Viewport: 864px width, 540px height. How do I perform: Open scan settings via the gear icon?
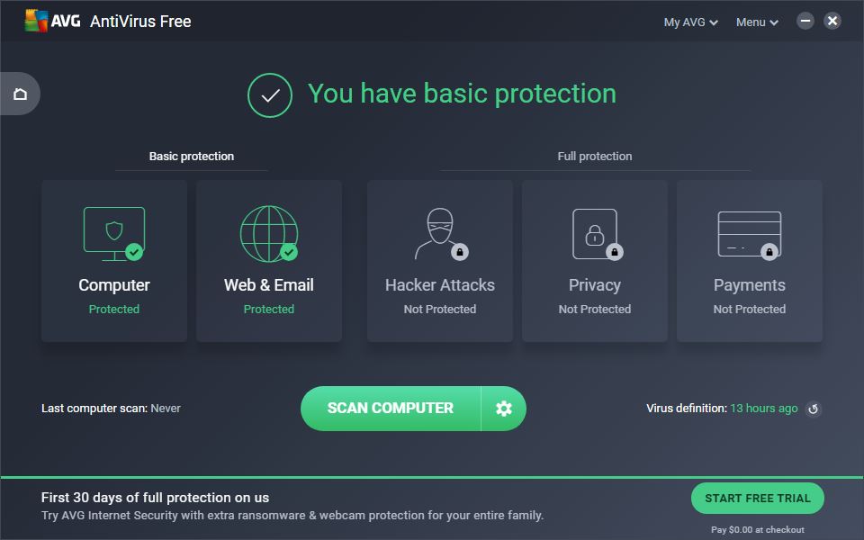pyautogui.click(x=504, y=408)
